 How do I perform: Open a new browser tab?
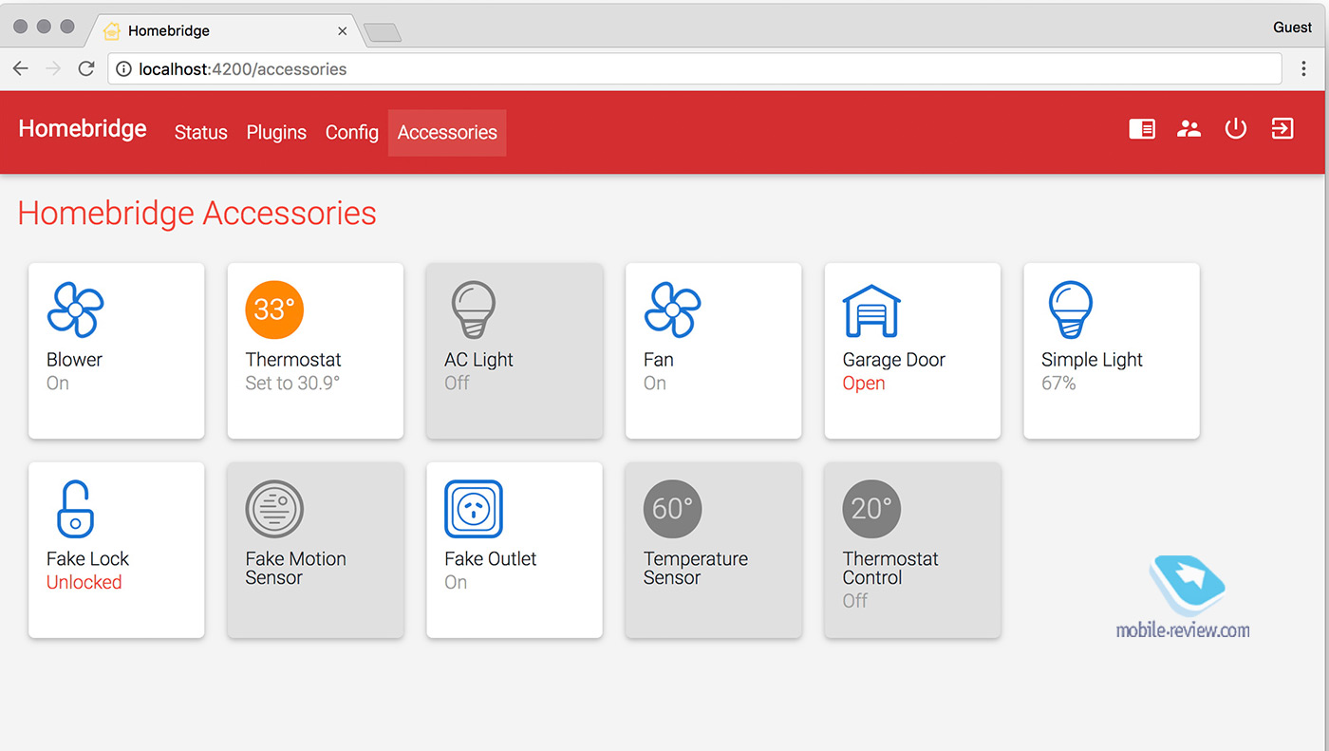click(x=383, y=32)
